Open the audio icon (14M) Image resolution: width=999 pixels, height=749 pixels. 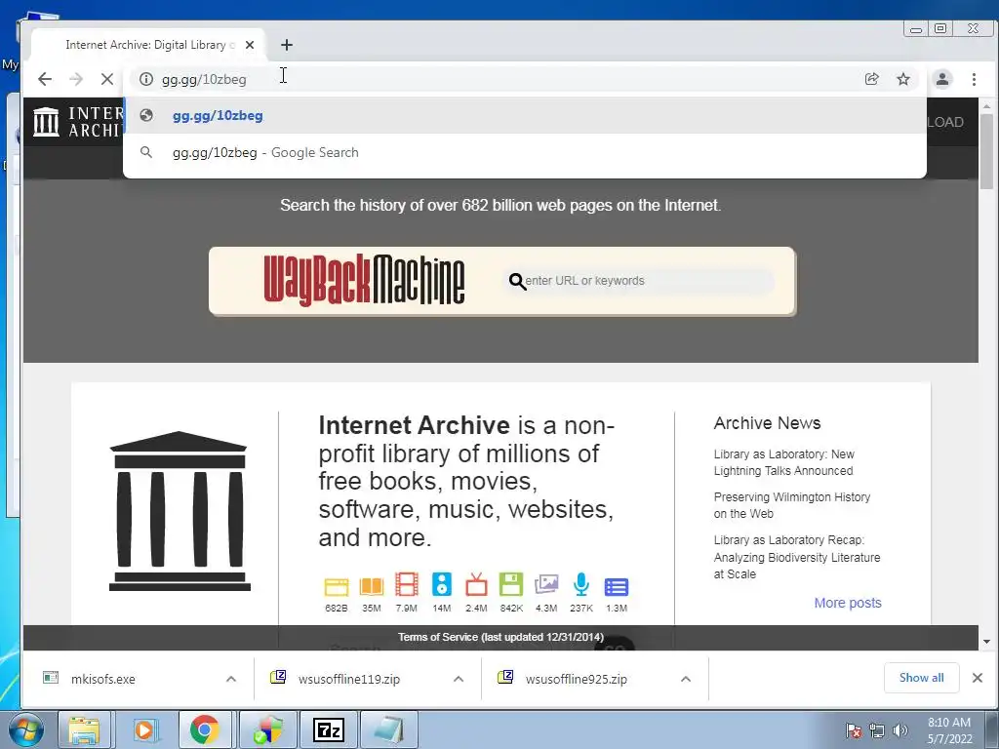[x=442, y=585]
